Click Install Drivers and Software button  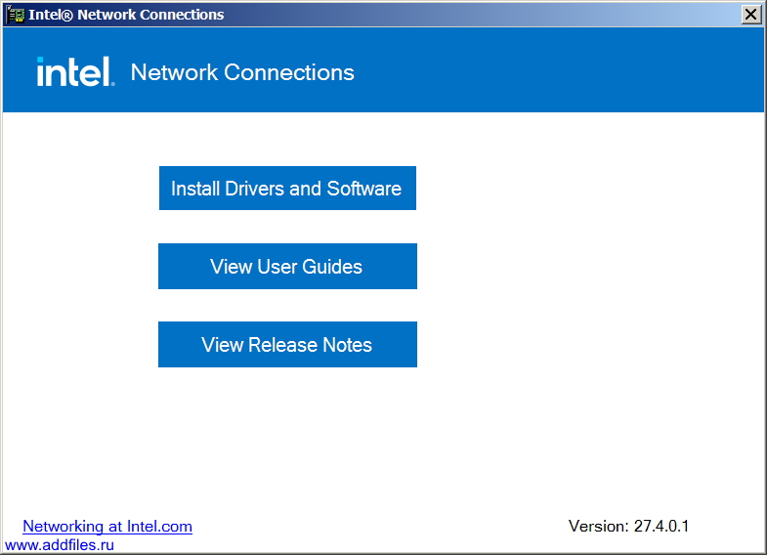[x=287, y=189]
